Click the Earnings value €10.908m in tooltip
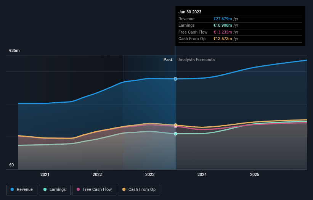This screenshot has width=313, height=200. pos(223,25)
